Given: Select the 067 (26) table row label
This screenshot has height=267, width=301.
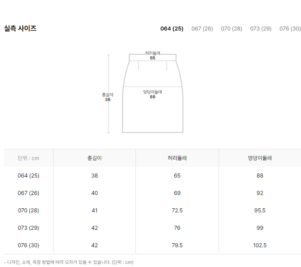Looking at the screenshot, I should (x=29, y=193).
